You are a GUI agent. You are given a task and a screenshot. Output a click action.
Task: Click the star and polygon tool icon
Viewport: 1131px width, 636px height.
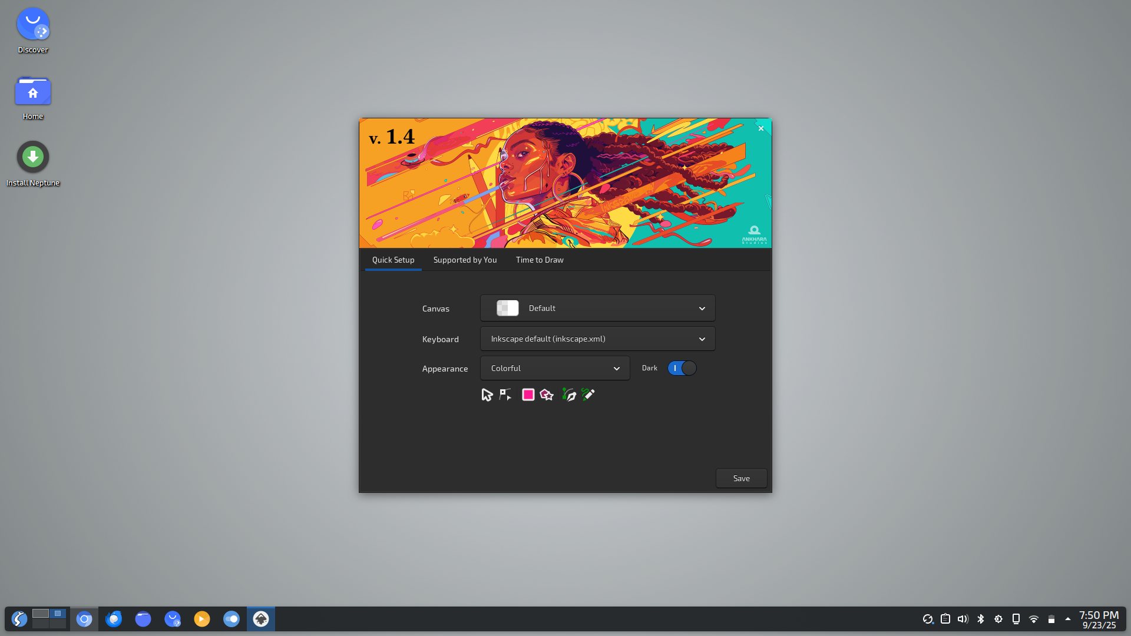(547, 395)
